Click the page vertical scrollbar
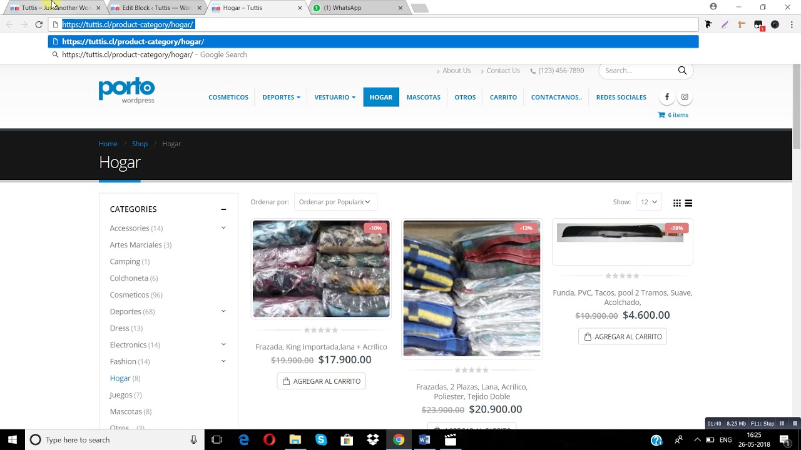Viewport: 801px width, 450px height. [797, 106]
